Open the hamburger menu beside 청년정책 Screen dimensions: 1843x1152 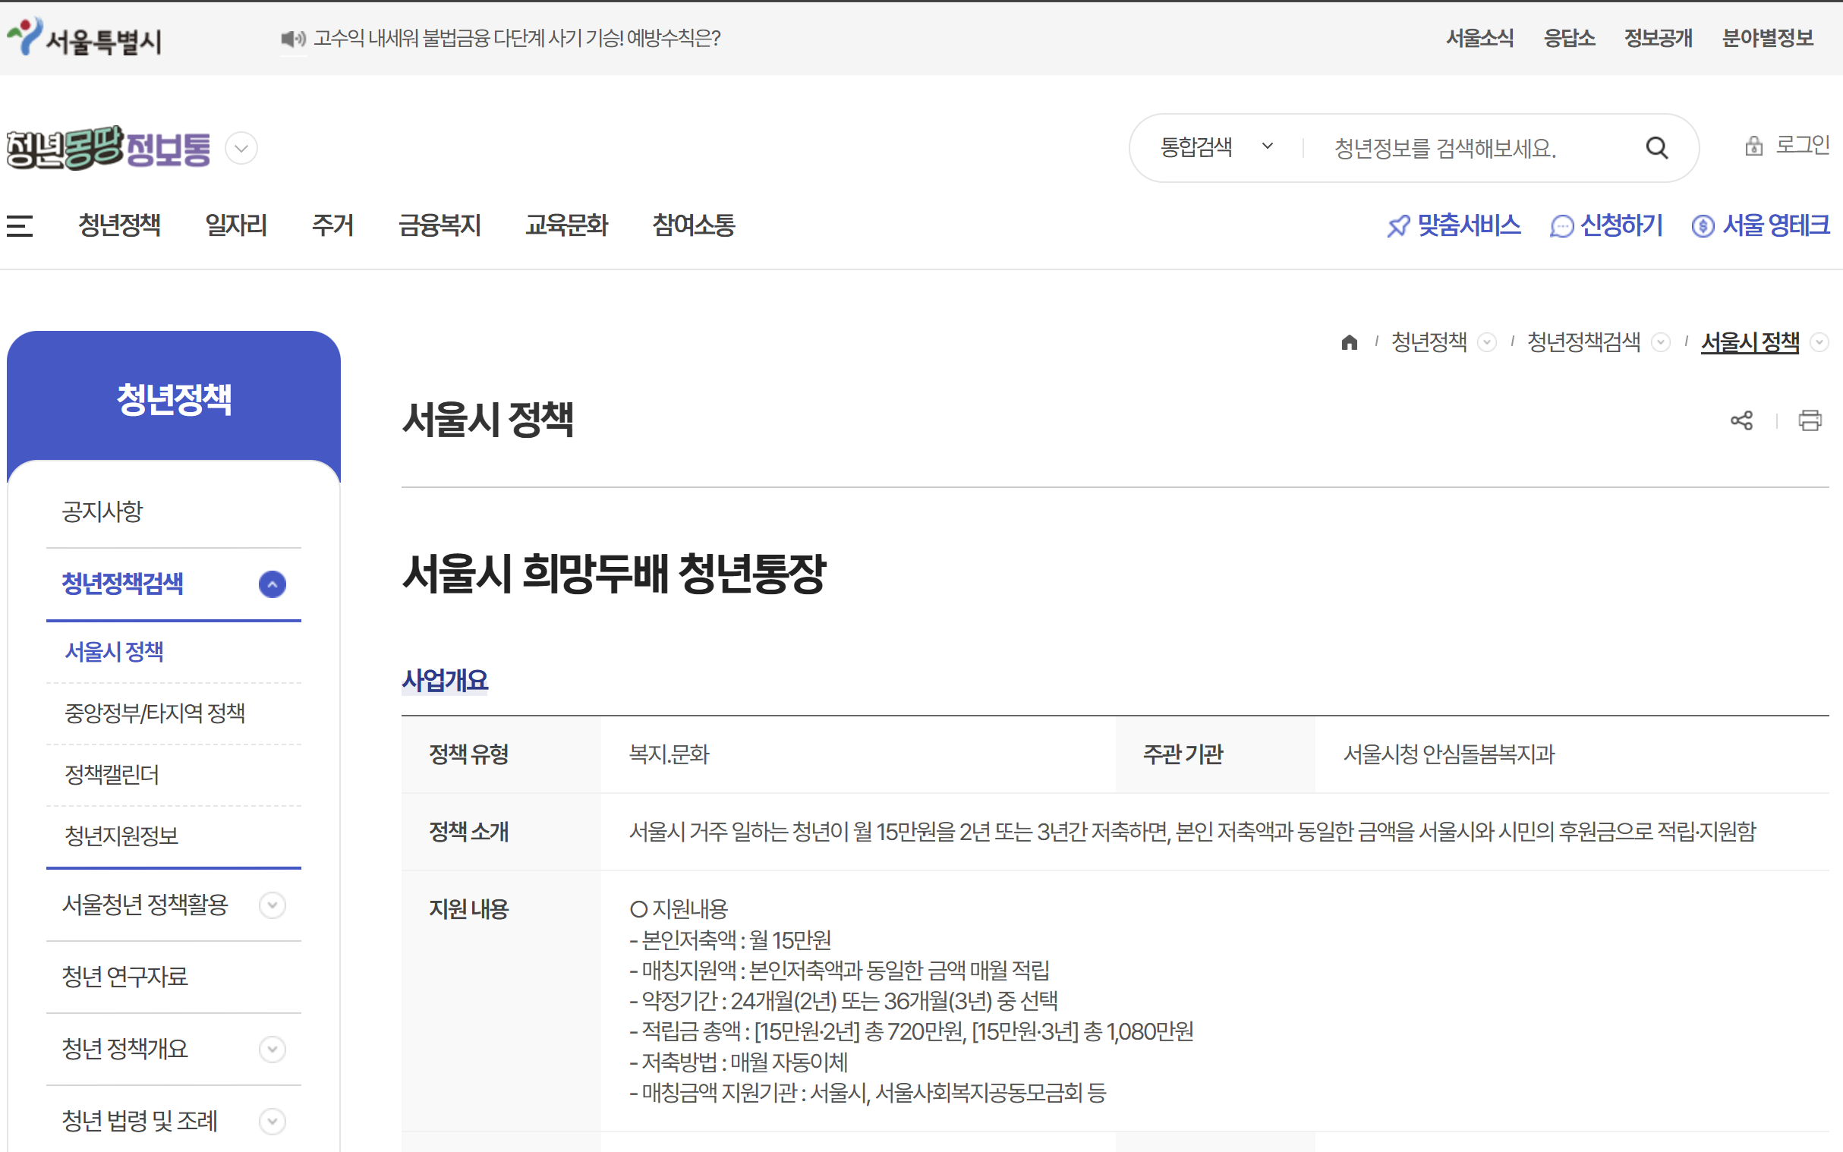coord(20,225)
